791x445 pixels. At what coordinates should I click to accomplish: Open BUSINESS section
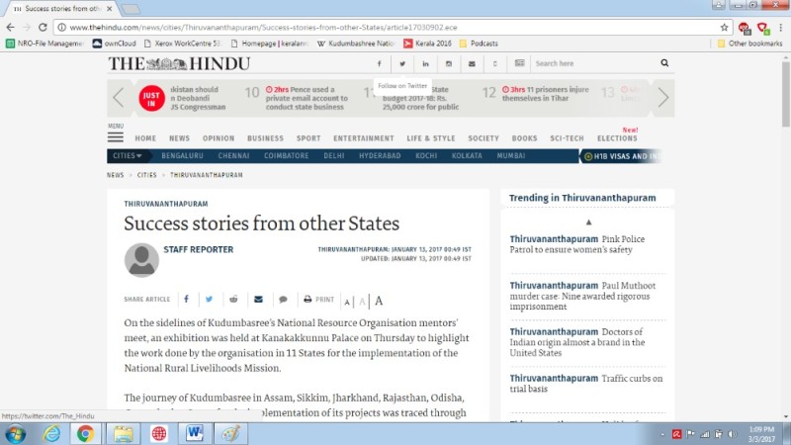pyautogui.click(x=265, y=138)
